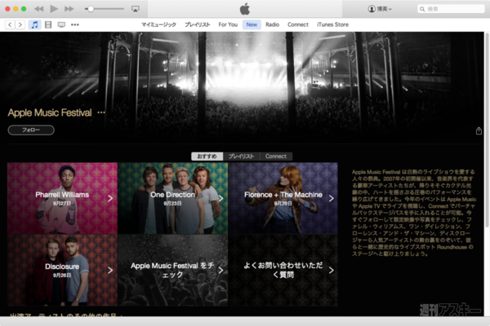
Task: Open the AirPlay output icon
Action: [x=136, y=9]
